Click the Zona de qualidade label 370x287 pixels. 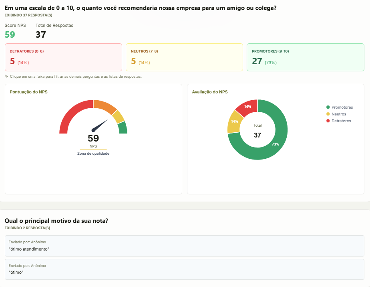(93, 154)
